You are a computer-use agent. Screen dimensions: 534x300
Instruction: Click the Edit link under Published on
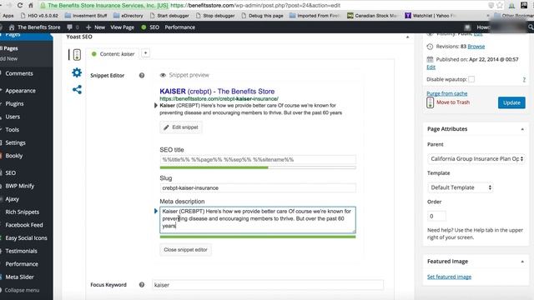click(x=431, y=67)
